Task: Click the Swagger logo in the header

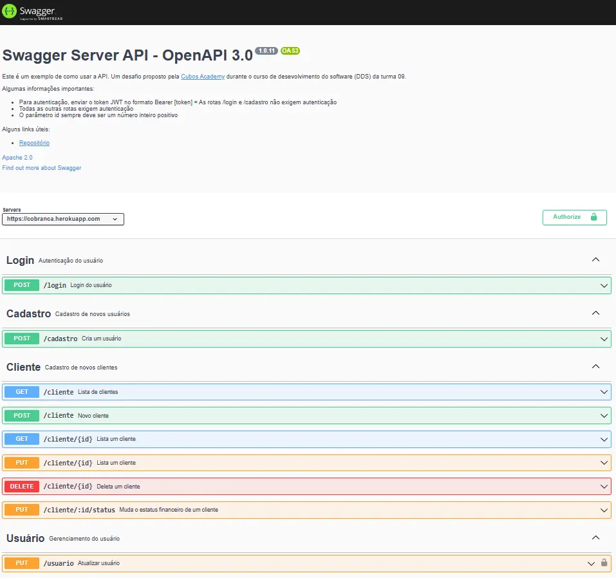Action: tap(32, 12)
